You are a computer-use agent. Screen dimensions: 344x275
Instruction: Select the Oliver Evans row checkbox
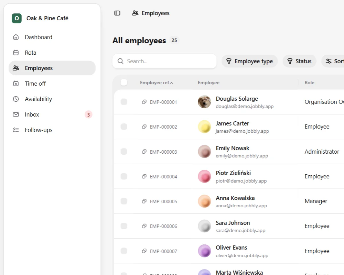click(124, 251)
